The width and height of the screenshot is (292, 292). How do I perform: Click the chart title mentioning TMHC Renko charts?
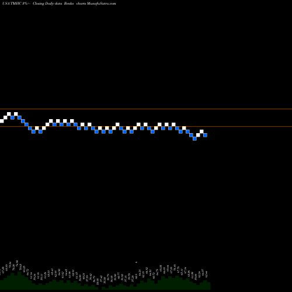tap(59, 4)
